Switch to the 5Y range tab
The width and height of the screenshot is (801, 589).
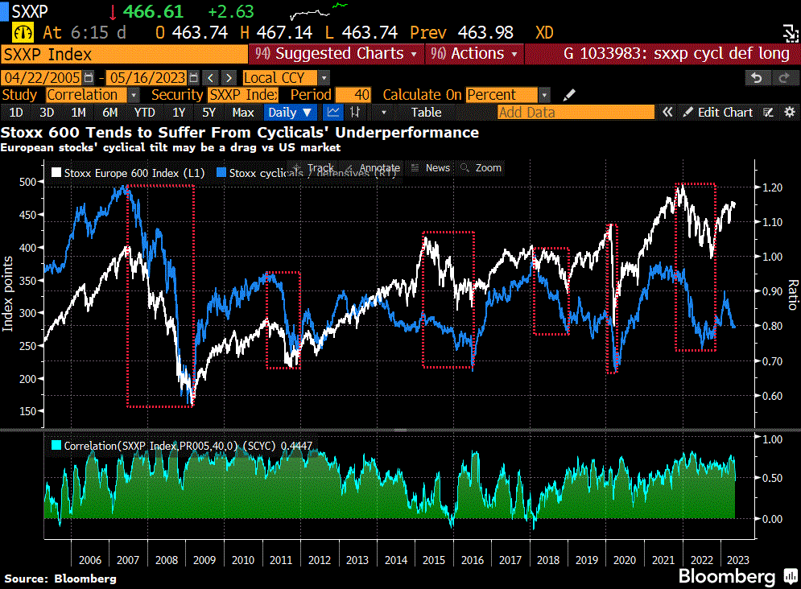click(209, 113)
